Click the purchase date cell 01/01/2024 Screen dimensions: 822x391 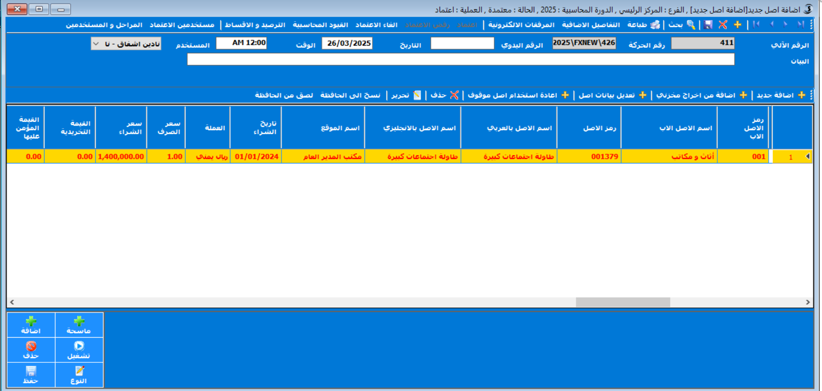point(256,156)
